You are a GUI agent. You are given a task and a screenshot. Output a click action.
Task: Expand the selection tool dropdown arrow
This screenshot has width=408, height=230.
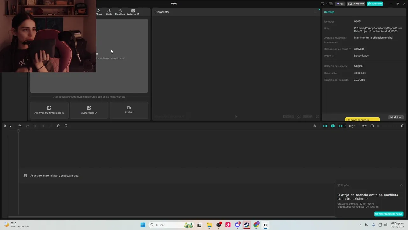click(x=10, y=126)
